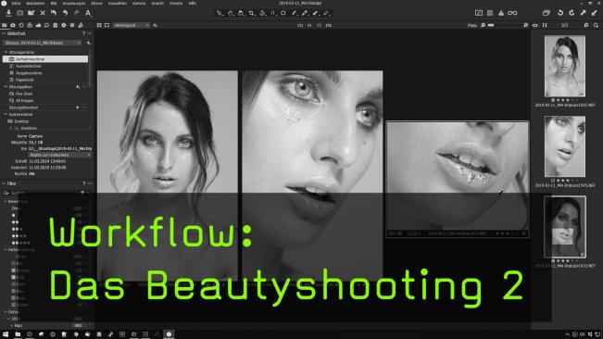
Task: Open the Hintergrund layer dropdown
Action: (x=132, y=25)
